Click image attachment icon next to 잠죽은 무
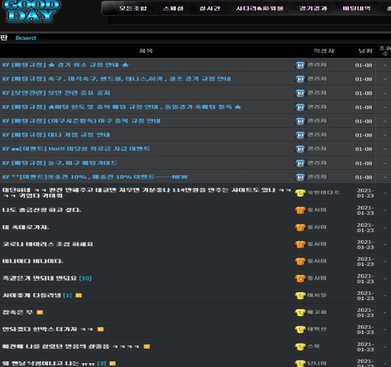This screenshot has width=391, height=367. 40,312
